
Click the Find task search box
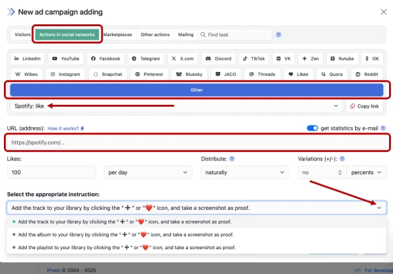[x=236, y=34]
